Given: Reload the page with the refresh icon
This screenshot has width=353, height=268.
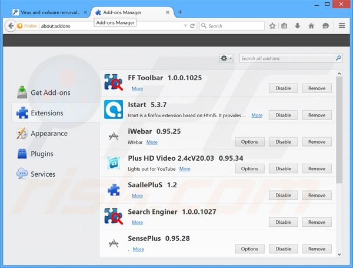Looking at the screenshot, I should (192, 26).
